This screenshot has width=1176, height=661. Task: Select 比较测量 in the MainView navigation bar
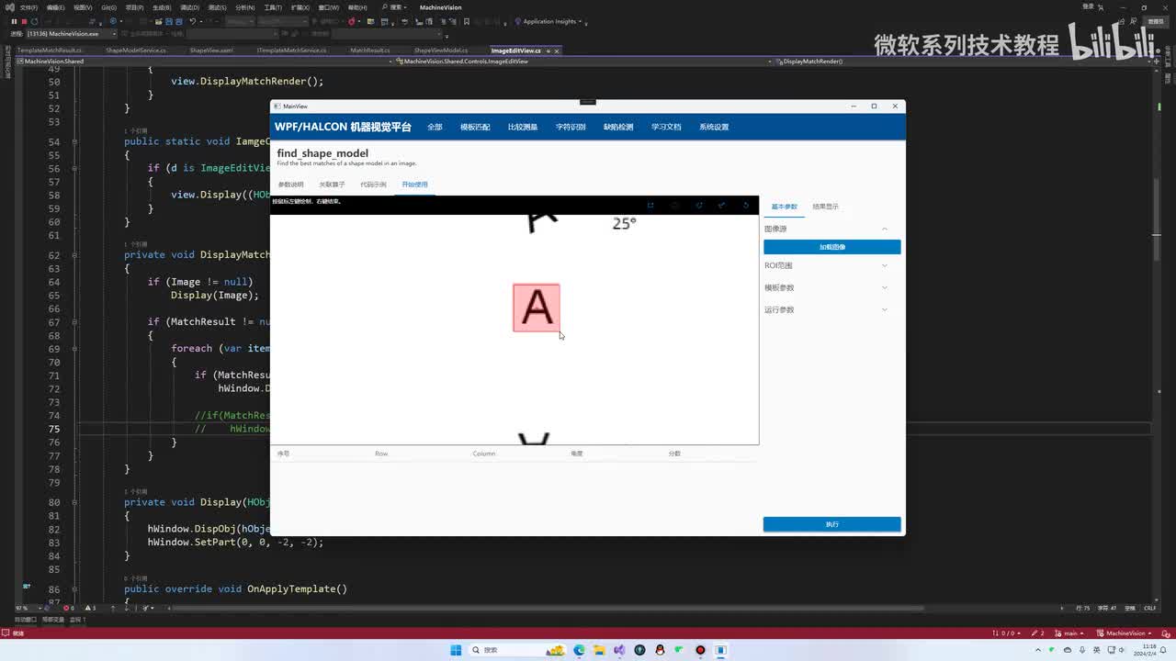(x=523, y=127)
